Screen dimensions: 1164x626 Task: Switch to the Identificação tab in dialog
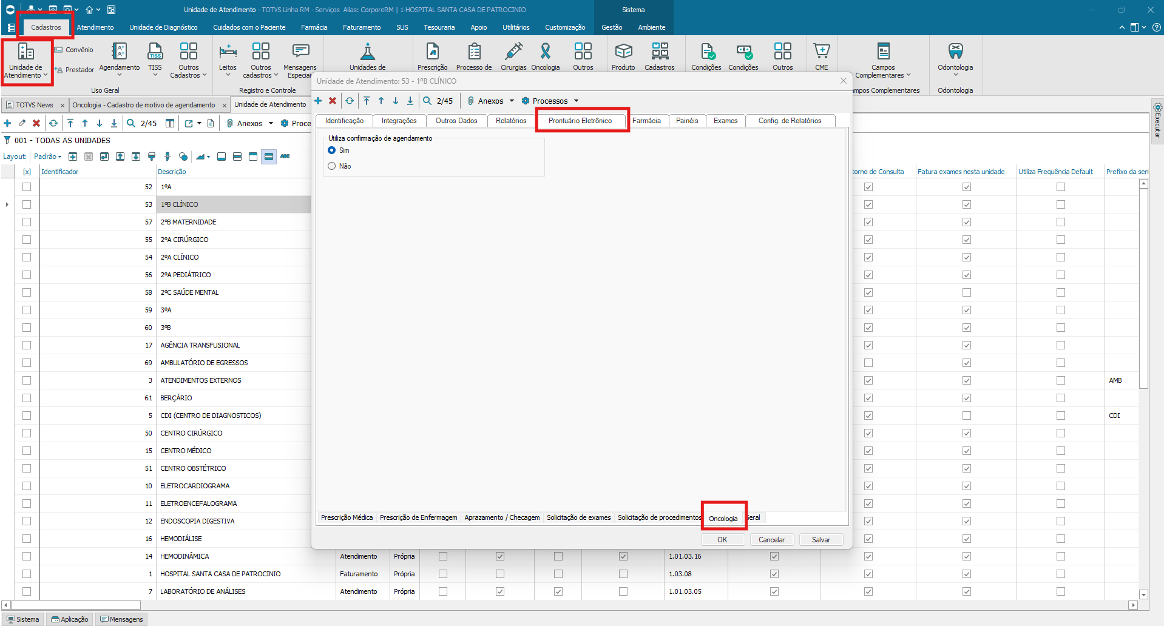pyautogui.click(x=344, y=121)
